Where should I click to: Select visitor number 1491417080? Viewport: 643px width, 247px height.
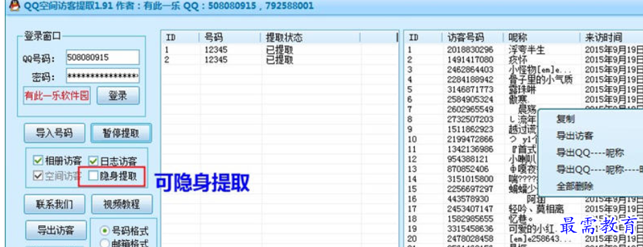[470, 60]
